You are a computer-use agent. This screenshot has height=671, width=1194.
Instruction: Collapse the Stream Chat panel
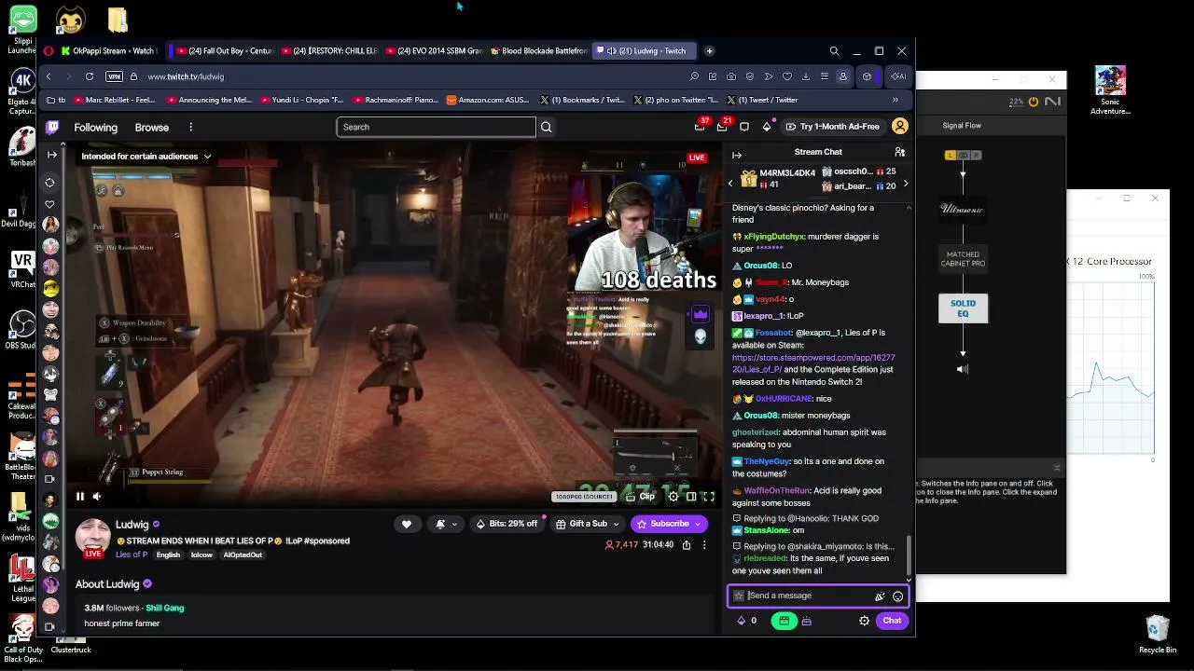point(737,155)
